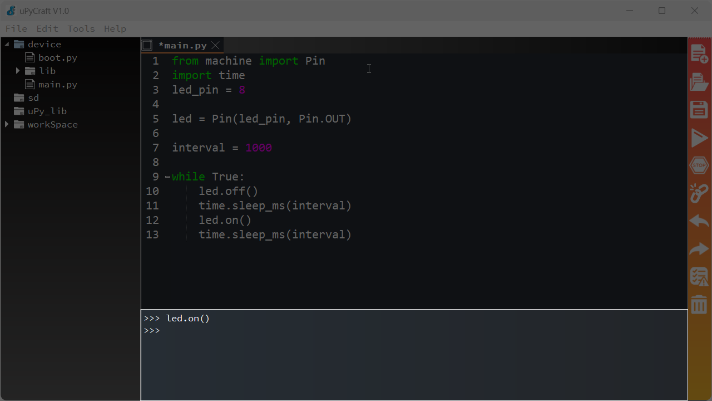
Task: Close the main.py tab
Action: [x=215, y=45]
